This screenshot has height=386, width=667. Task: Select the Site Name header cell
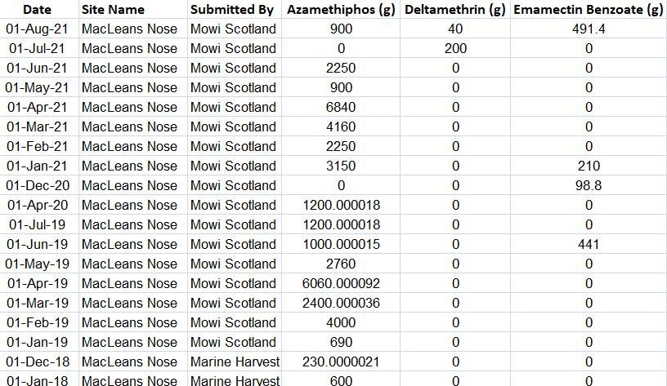pyautogui.click(x=114, y=10)
